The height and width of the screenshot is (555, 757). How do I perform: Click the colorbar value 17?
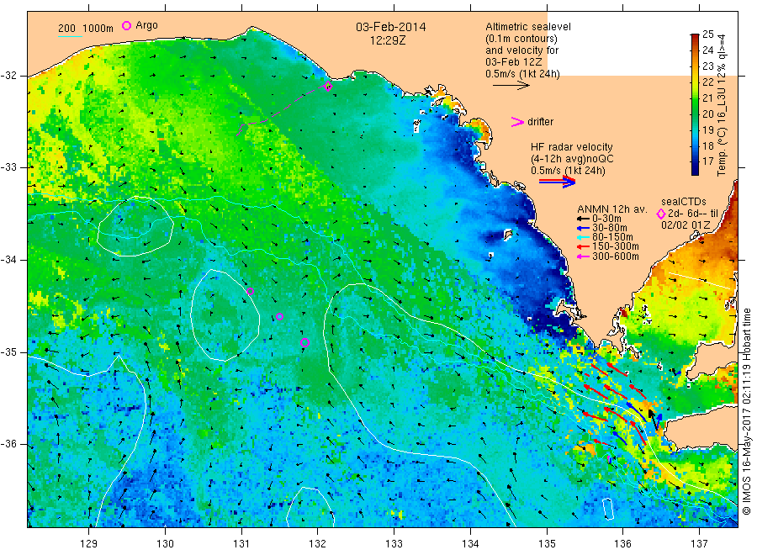707,161
